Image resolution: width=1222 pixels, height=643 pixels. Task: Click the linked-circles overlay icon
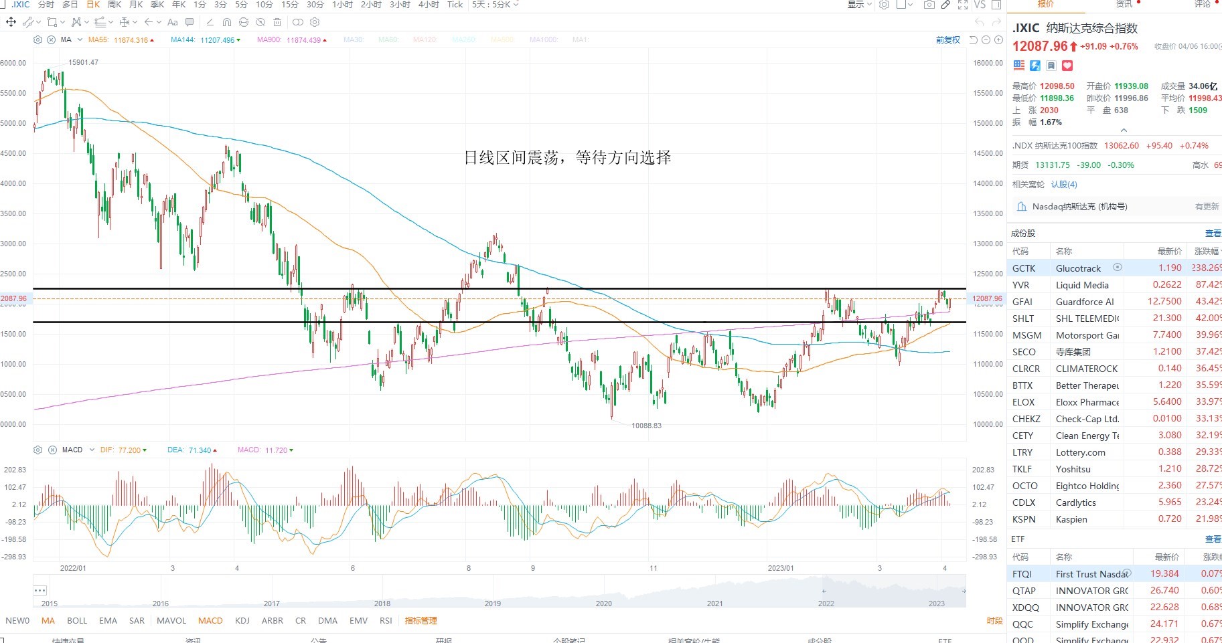click(298, 22)
